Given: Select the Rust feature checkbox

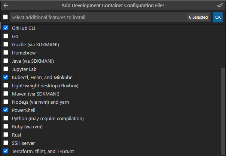Looking at the screenshot, I should click(x=6, y=135).
